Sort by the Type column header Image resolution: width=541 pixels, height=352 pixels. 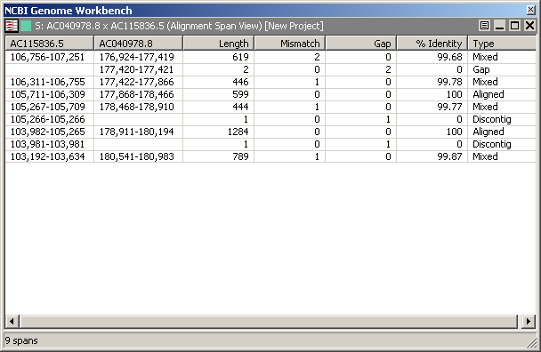pyautogui.click(x=502, y=44)
